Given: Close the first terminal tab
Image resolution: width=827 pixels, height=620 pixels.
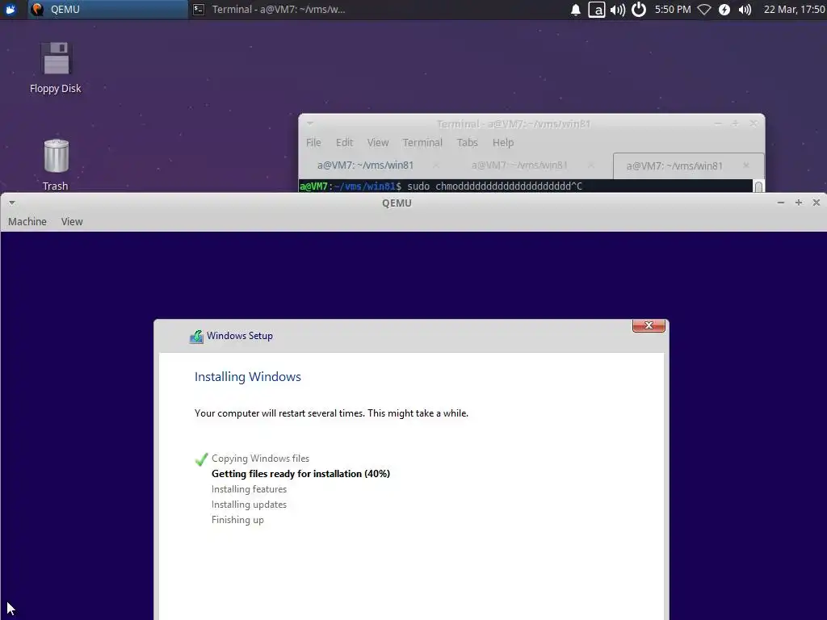Looking at the screenshot, I should [x=435, y=165].
